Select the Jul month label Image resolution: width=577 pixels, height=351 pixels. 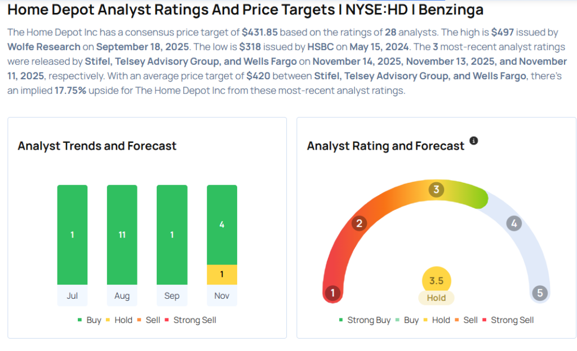(72, 296)
